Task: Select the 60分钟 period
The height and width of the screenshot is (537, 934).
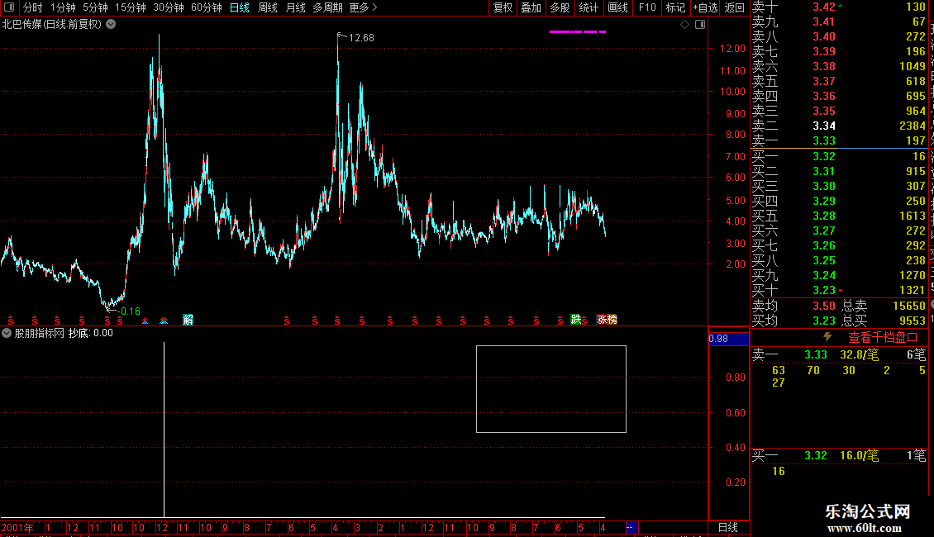Action: 207,7
